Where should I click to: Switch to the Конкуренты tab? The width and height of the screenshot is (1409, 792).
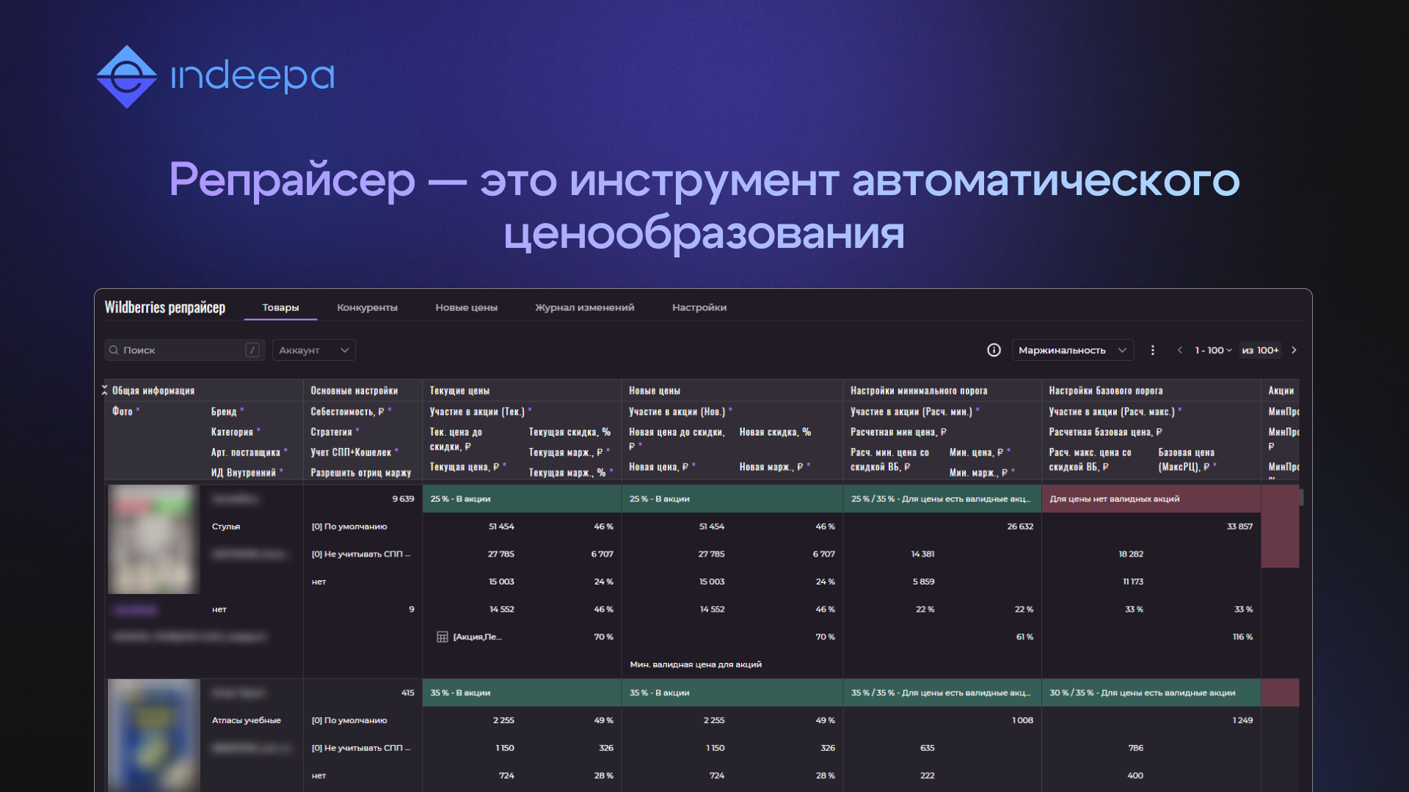tap(367, 307)
